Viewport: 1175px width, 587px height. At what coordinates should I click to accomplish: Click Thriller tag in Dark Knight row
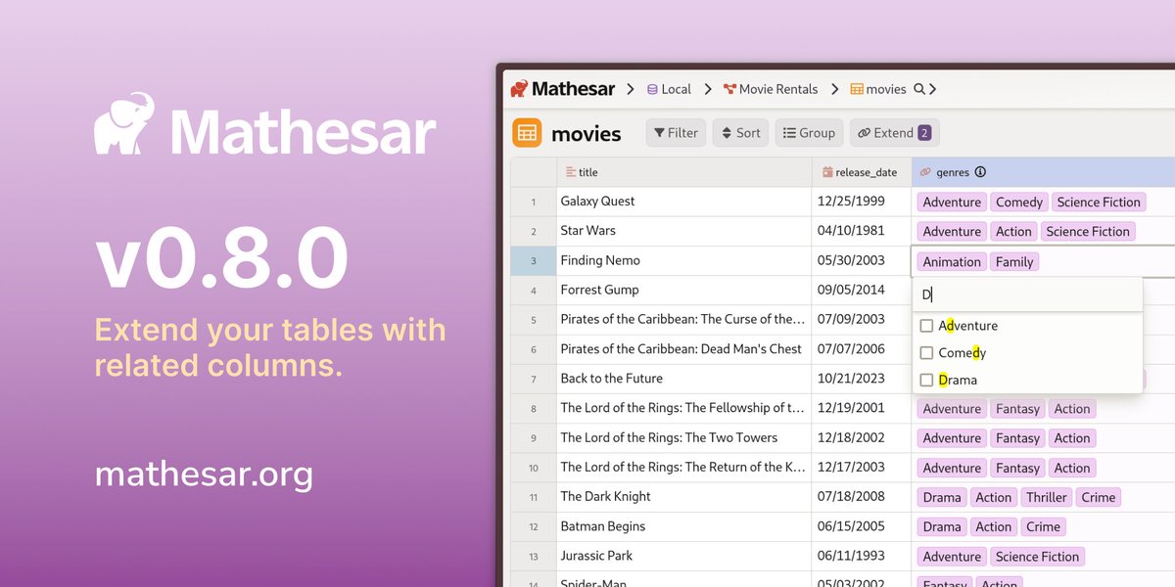click(x=1047, y=498)
